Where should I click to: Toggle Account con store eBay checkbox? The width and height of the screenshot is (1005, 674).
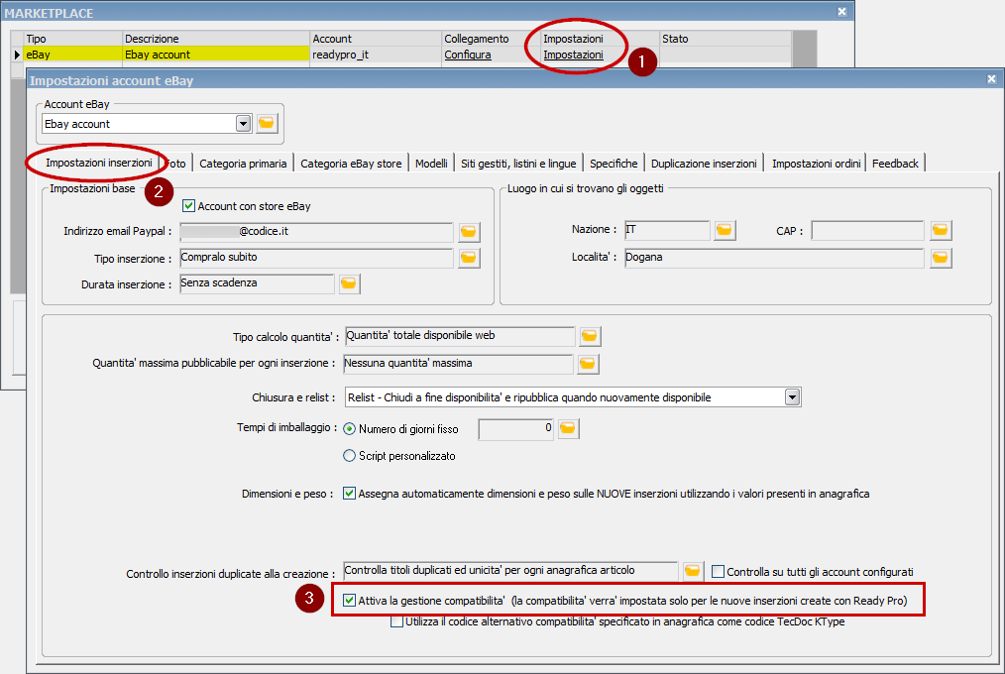[x=188, y=205]
